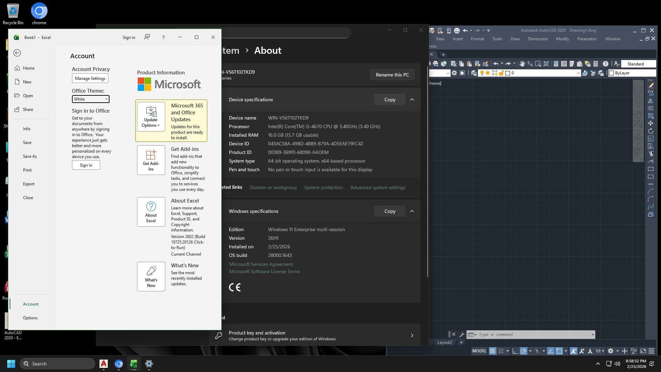This screenshot has height=372, width=661.
Task: Select the Rotate tool in AutoCAD
Action: pos(651,131)
